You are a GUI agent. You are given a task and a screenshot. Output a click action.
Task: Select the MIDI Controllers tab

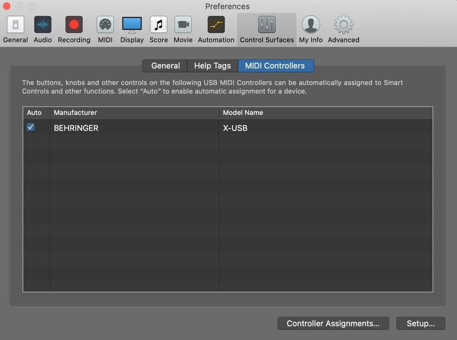pos(276,66)
